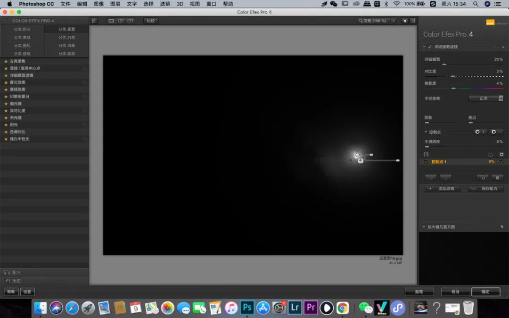Expand the 历史 history section
Screen dimensions: 509x318
click(x=44, y=281)
